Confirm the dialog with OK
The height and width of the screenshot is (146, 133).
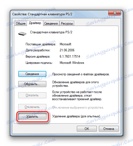click(x=87, y=129)
